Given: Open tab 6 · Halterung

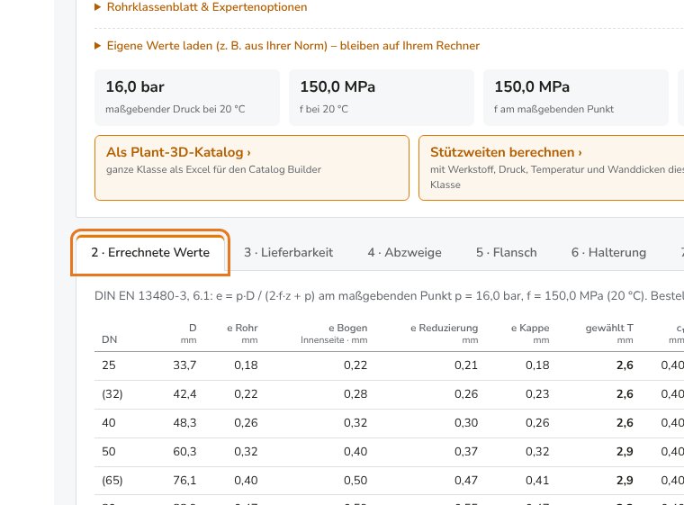Looking at the screenshot, I should [609, 252].
